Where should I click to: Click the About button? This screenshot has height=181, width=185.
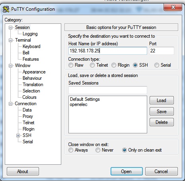[x=23, y=171]
